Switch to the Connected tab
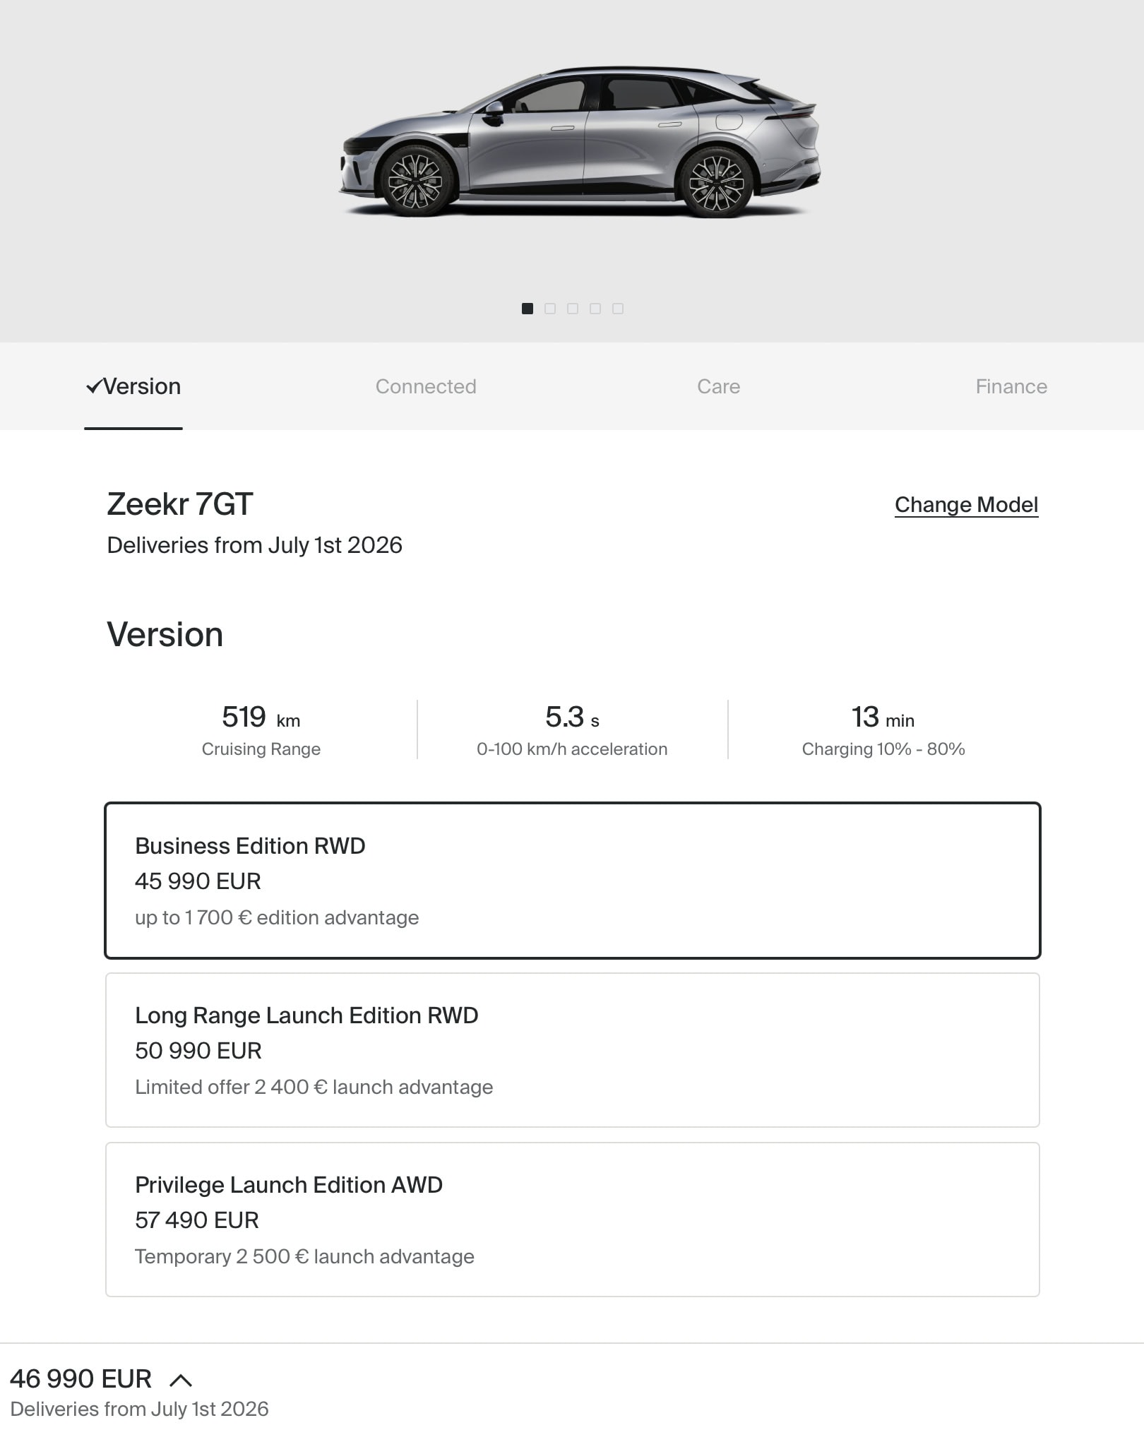Image resolution: width=1144 pixels, height=1430 pixels. pyautogui.click(x=425, y=386)
